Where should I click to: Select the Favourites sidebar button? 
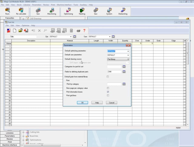(10, 18)
